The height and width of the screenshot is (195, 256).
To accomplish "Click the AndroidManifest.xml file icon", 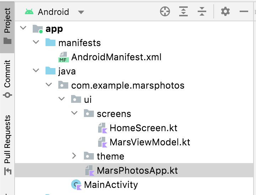I will click(x=64, y=57).
